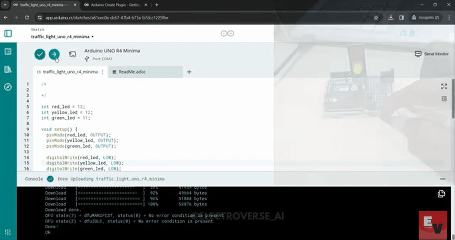This screenshot has height=240, width=455.
Task: Click Done Uploading status text
Action: [x=111, y=179]
